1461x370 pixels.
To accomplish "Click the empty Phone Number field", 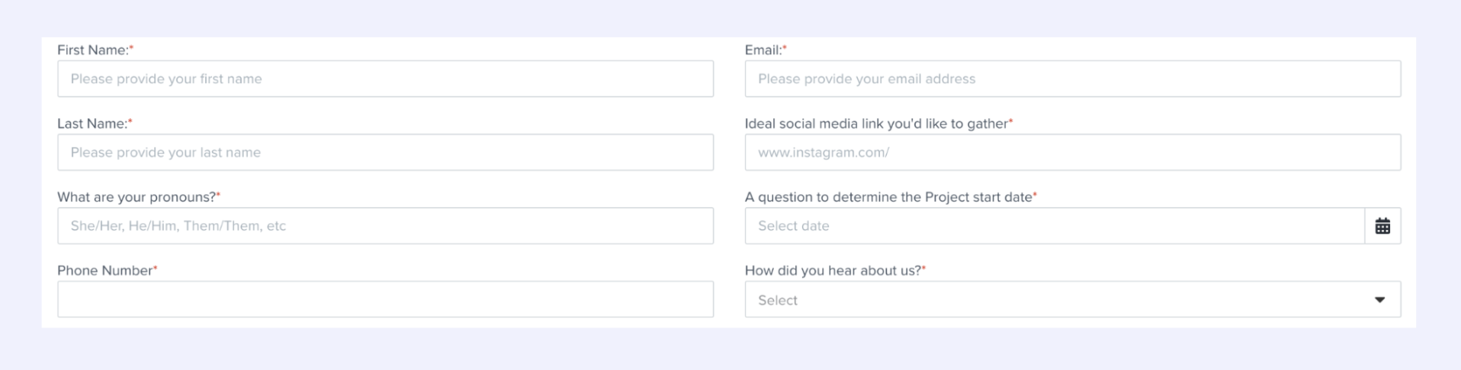I will click(x=385, y=299).
